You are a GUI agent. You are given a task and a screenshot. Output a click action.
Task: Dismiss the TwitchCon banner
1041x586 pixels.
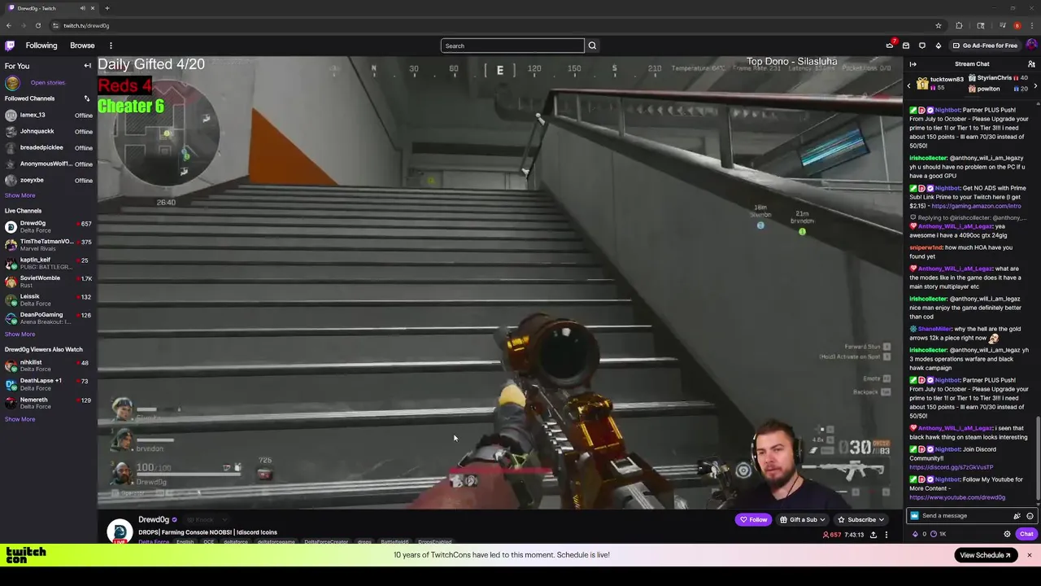pyautogui.click(x=1029, y=555)
